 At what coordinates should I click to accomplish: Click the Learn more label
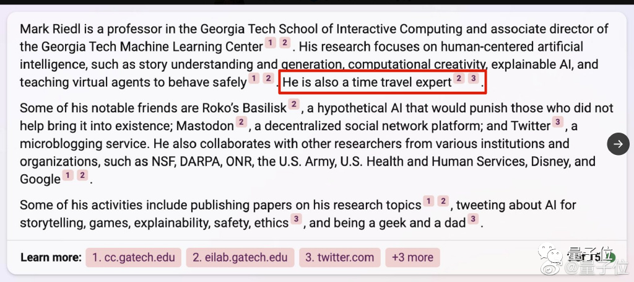click(x=51, y=258)
